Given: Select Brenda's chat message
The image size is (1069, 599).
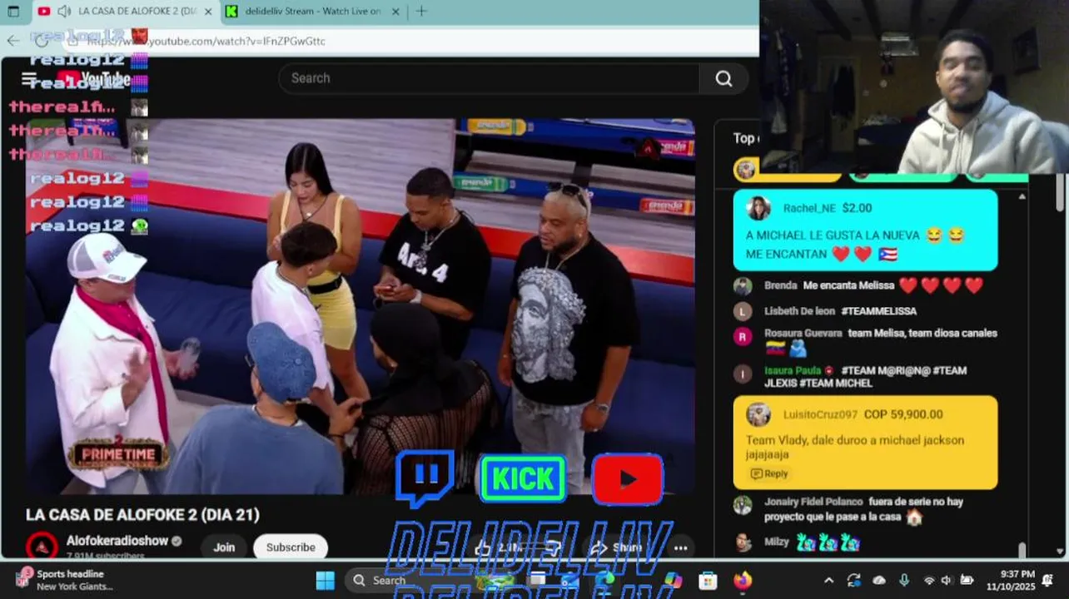Looking at the screenshot, I should coord(866,285).
